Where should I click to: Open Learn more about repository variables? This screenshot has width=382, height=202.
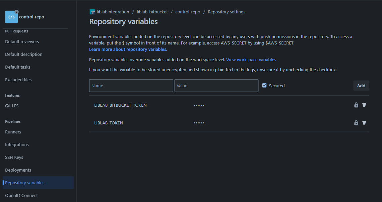click(x=127, y=49)
